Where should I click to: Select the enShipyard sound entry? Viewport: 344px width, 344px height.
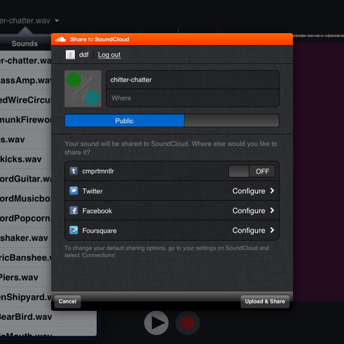pos(25,297)
